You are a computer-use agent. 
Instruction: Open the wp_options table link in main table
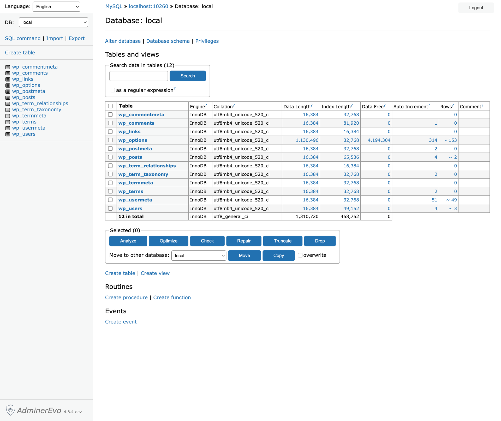tap(133, 140)
